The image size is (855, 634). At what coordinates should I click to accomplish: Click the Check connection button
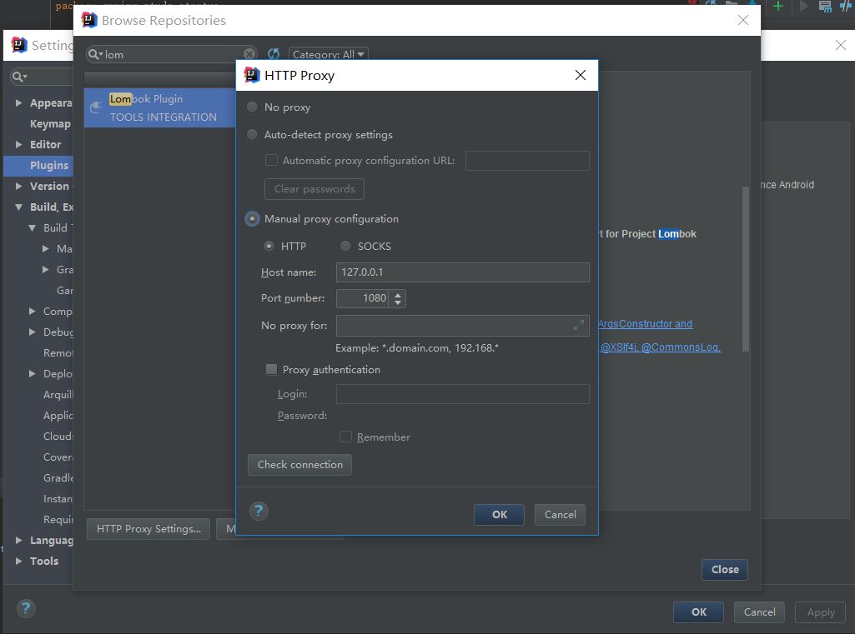300,465
